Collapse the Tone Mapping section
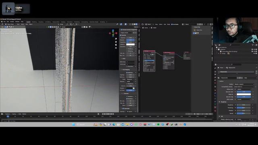 122,70
